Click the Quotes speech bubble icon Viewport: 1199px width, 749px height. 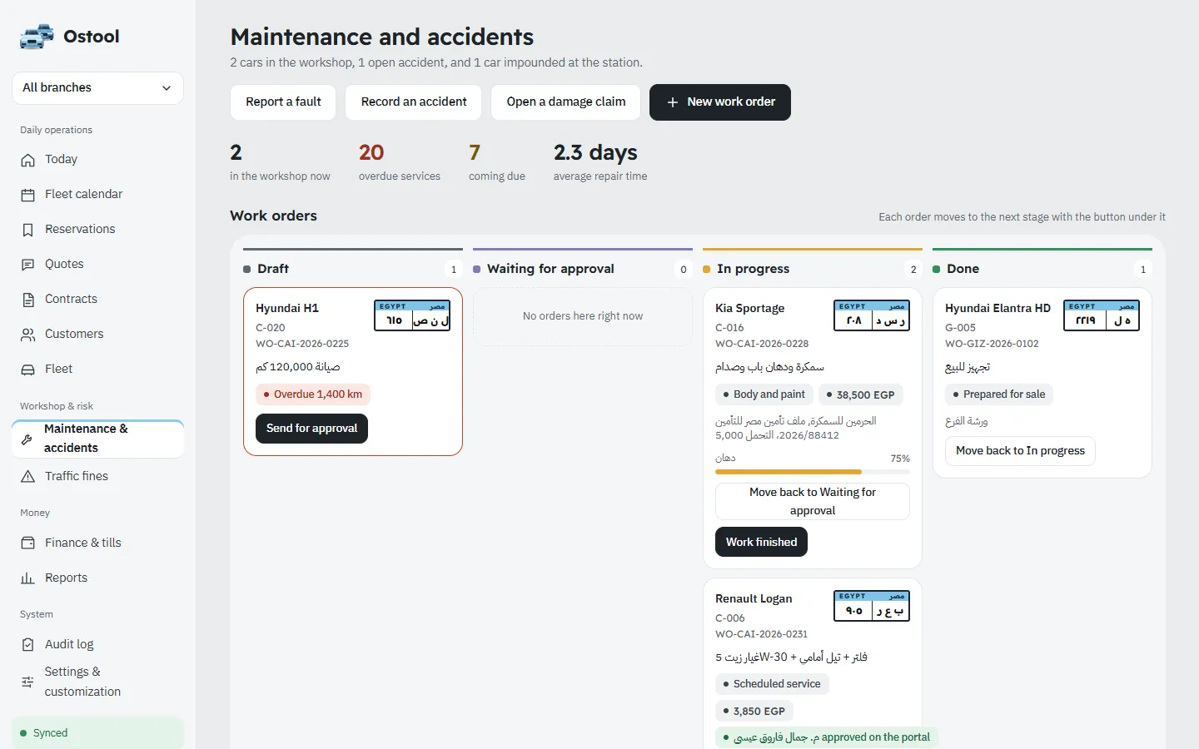click(x=28, y=265)
